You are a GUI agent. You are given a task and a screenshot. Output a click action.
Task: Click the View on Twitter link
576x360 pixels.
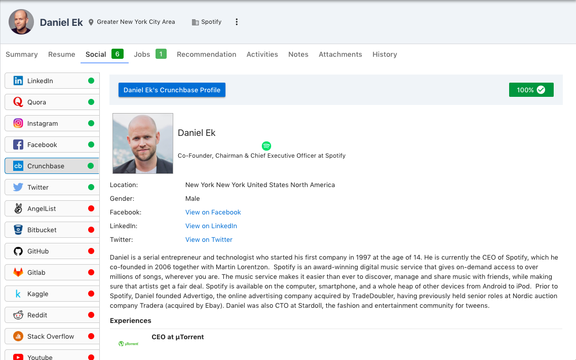tap(209, 239)
